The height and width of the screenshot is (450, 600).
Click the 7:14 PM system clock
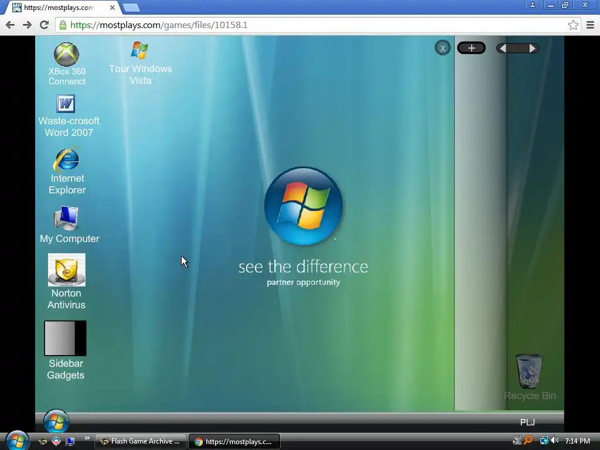[x=577, y=441]
